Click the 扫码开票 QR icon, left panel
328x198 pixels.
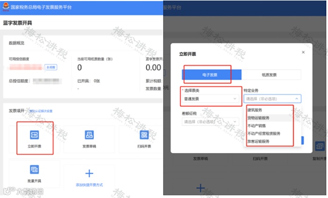pos(144,135)
